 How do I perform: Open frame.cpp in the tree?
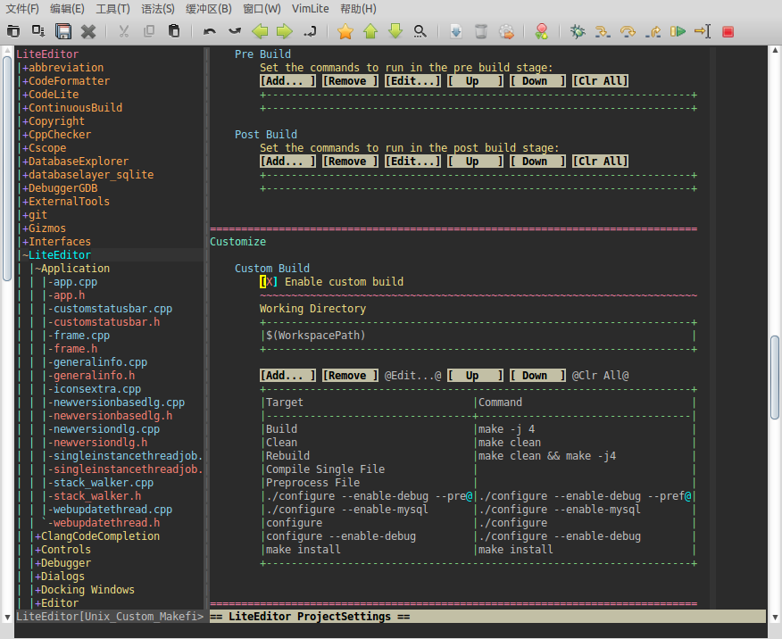pyautogui.click(x=81, y=336)
